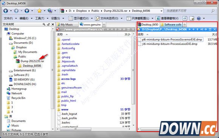Switch to the Desktop_6450 tab
219x138 pixels.
[x=148, y=25]
